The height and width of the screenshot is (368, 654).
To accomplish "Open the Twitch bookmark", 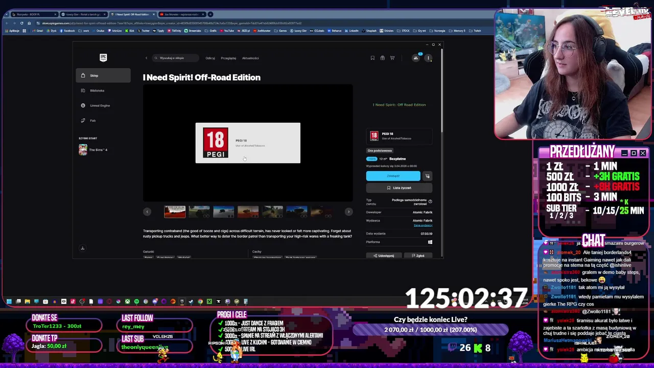I will pos(475,31).
